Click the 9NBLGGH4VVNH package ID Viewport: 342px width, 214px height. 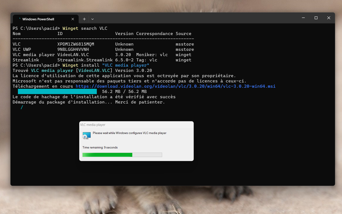[73, 49]
